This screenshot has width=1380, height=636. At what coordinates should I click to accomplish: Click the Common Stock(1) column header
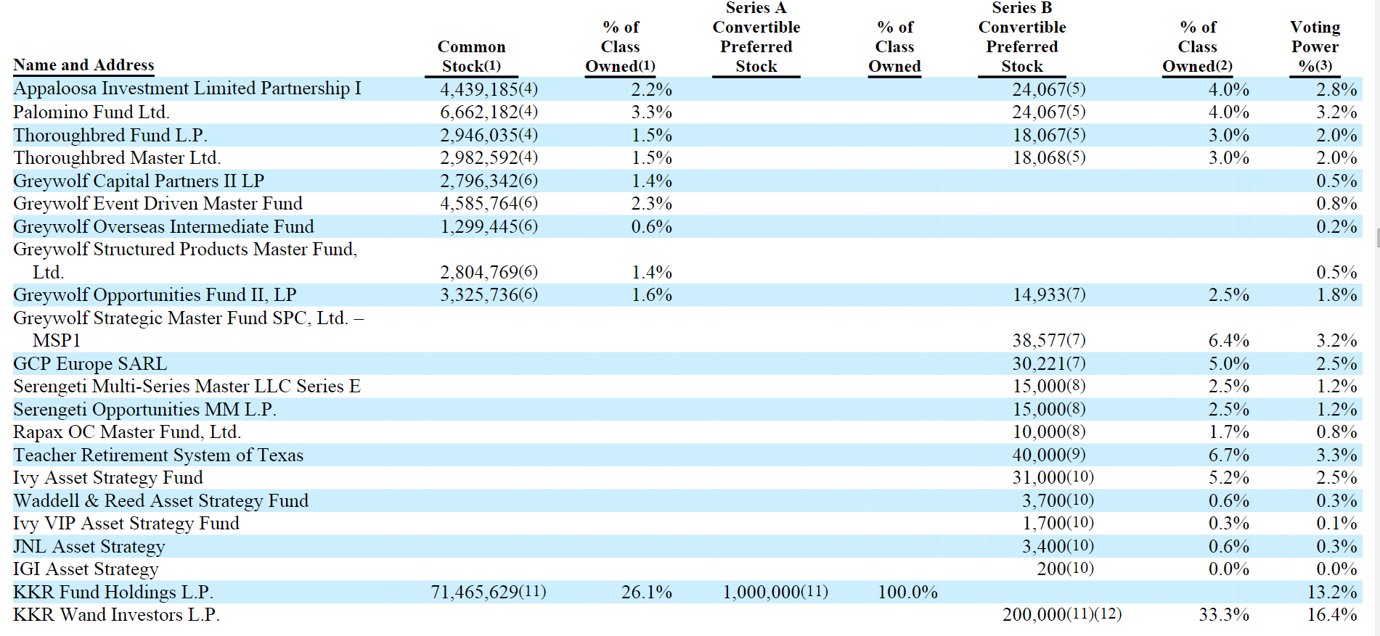tap(471, 57)
